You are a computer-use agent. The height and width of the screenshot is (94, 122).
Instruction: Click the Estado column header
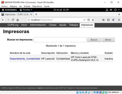[109, 53]
